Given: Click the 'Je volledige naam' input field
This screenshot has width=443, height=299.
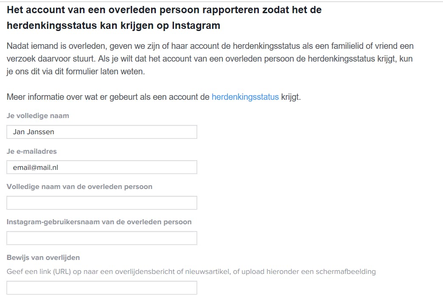Looking at the screenshot, I should tap(102, 132).
